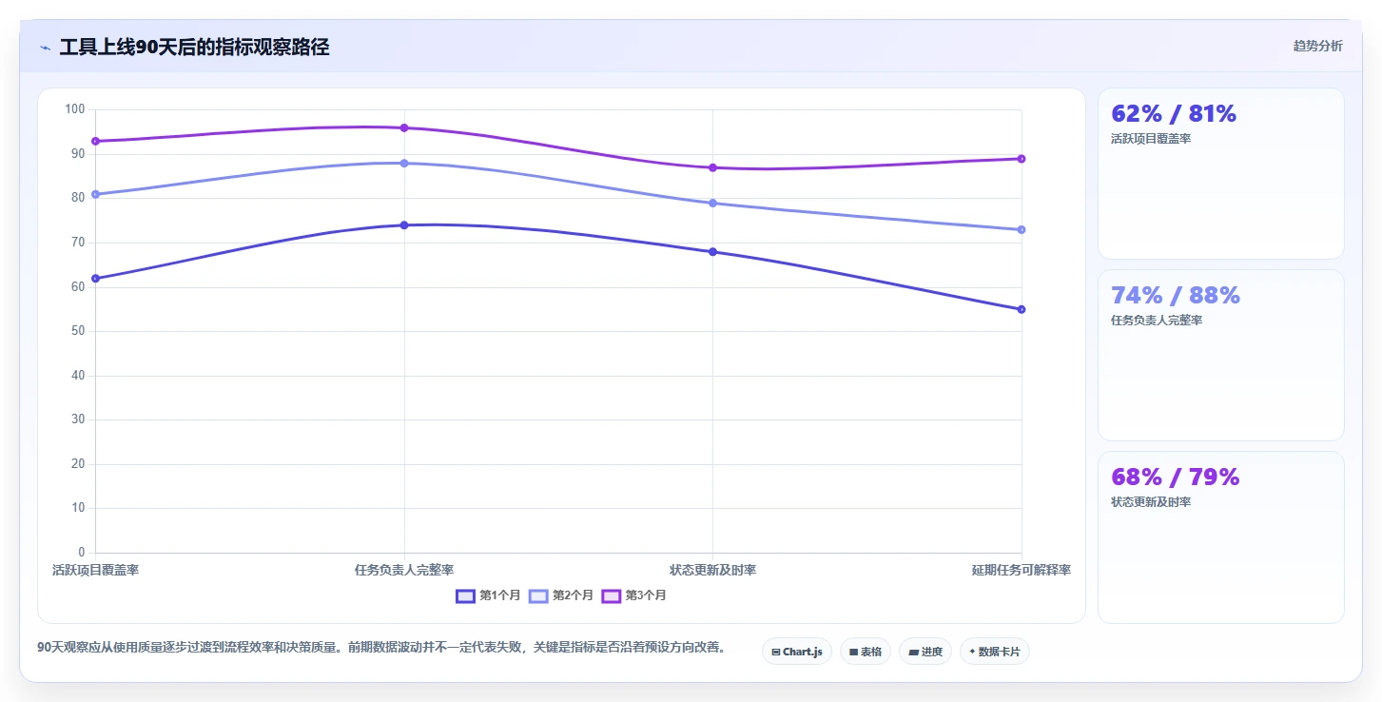Click second-month data point at 状态更新及时率

[x=712, y=203]
